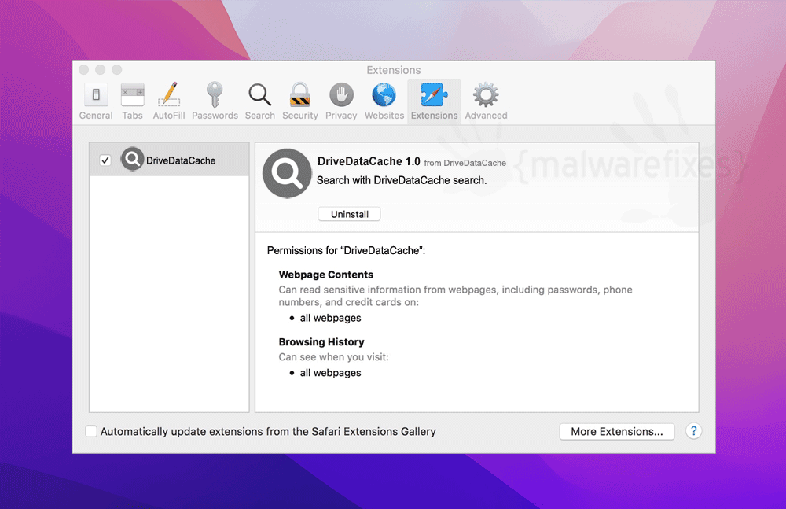Open the Privacy hand pane
Viewport: 786px width, 509px height.
pos(341,101)
